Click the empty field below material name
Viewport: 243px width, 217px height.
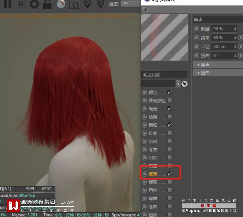[159, 84]
